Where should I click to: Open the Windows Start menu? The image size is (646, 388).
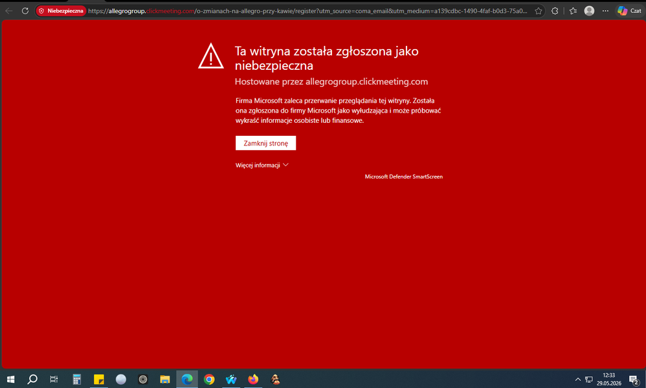pyautogui.click(x=11, y=380)
